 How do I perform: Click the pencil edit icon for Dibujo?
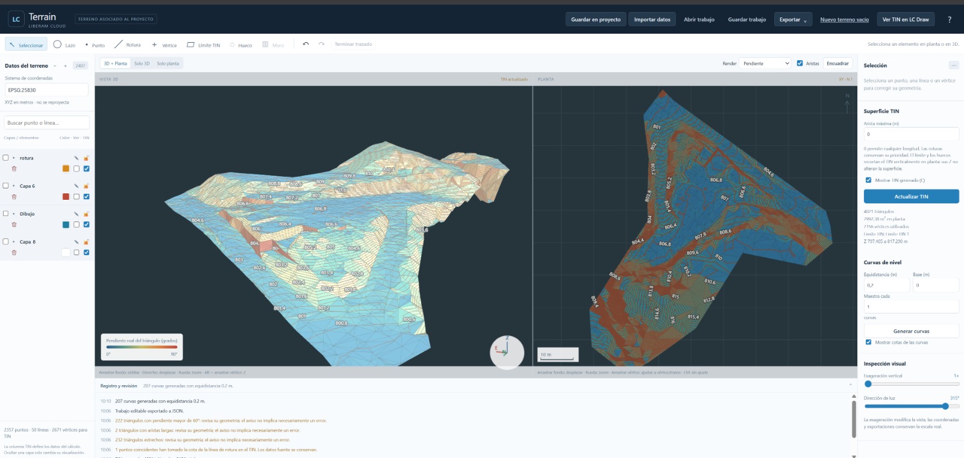pos(76,214)
